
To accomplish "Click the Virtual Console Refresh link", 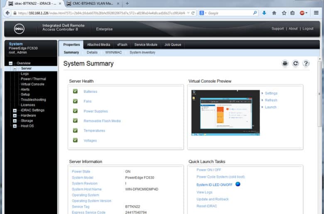I will 271,100.
